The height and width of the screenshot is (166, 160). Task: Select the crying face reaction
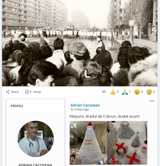(x=149, y=92)
